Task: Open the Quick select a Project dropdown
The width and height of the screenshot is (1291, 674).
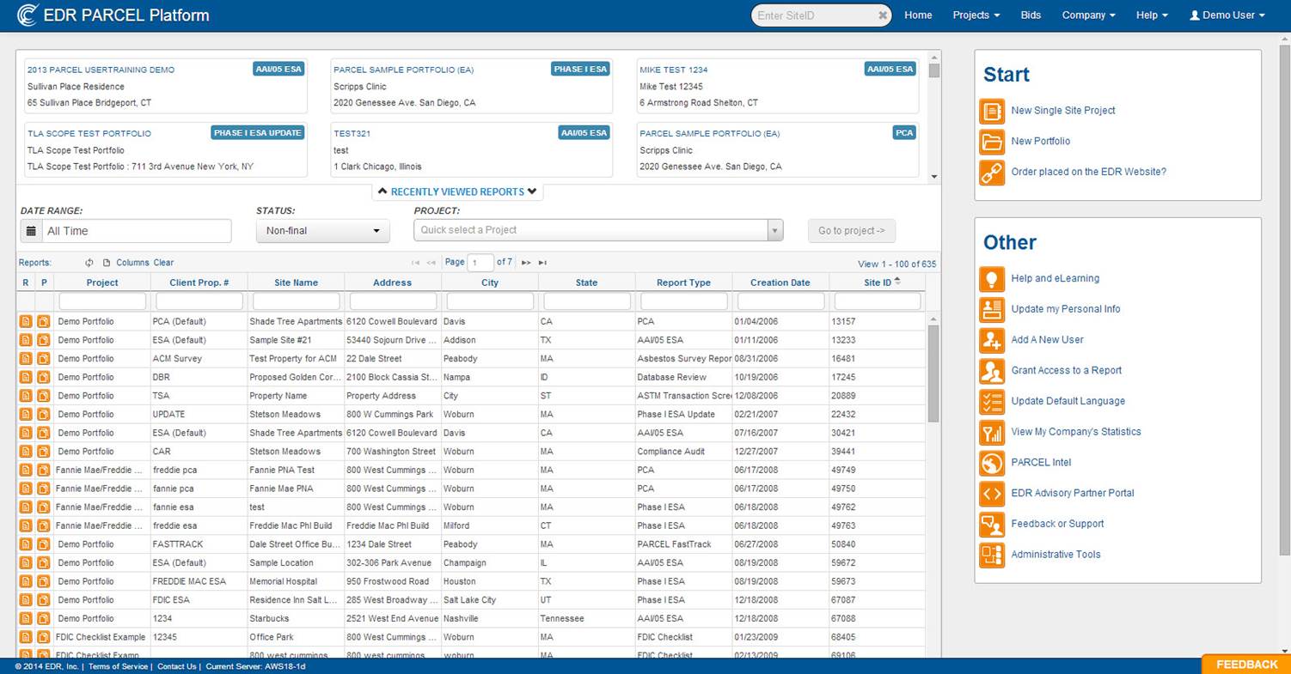Action: pos(598,230)
